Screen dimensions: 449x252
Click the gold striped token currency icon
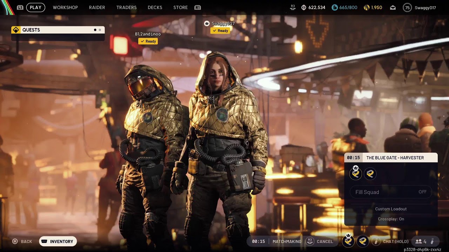pos(366,7)
